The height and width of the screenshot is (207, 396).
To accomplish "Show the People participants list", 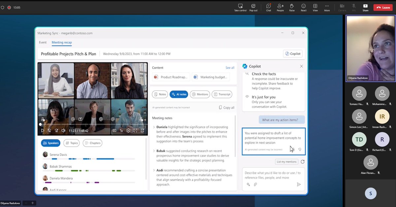I will click(x=280, y=7).
